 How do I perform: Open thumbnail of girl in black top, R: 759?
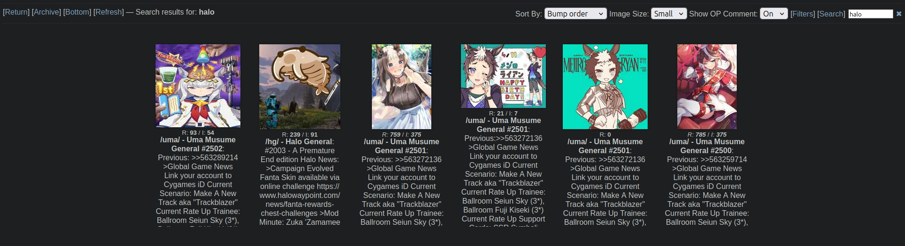point(402,87)
